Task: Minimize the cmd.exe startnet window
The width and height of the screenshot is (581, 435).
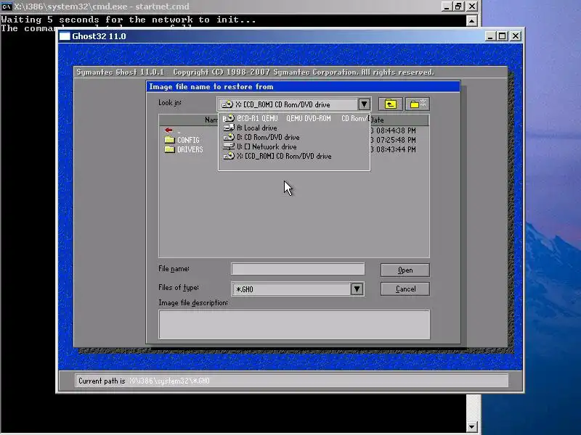Action: click(447, 7)
